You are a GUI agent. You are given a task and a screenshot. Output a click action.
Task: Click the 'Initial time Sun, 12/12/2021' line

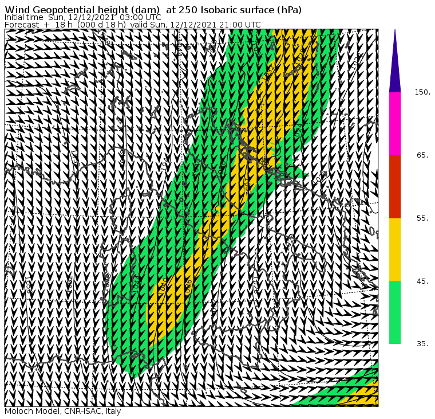[x=82, y=17]
